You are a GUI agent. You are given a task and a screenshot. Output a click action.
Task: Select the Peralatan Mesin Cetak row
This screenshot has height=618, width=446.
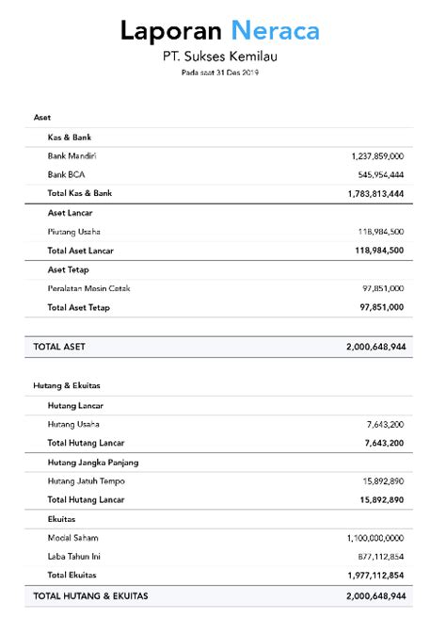(x=219, y=288)
